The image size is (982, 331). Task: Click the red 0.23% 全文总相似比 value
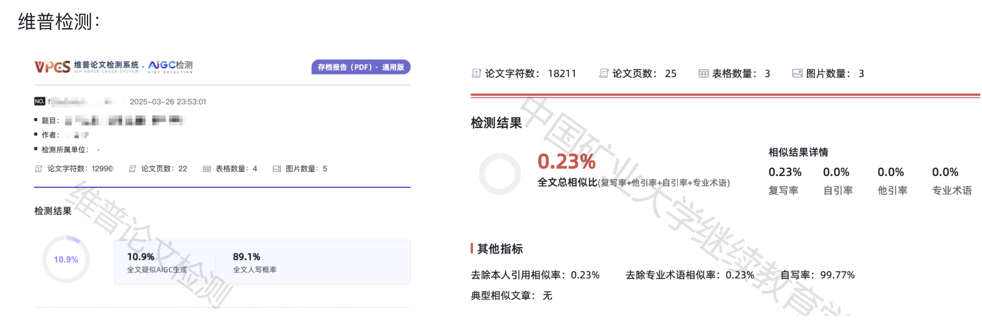click(566, 161)
